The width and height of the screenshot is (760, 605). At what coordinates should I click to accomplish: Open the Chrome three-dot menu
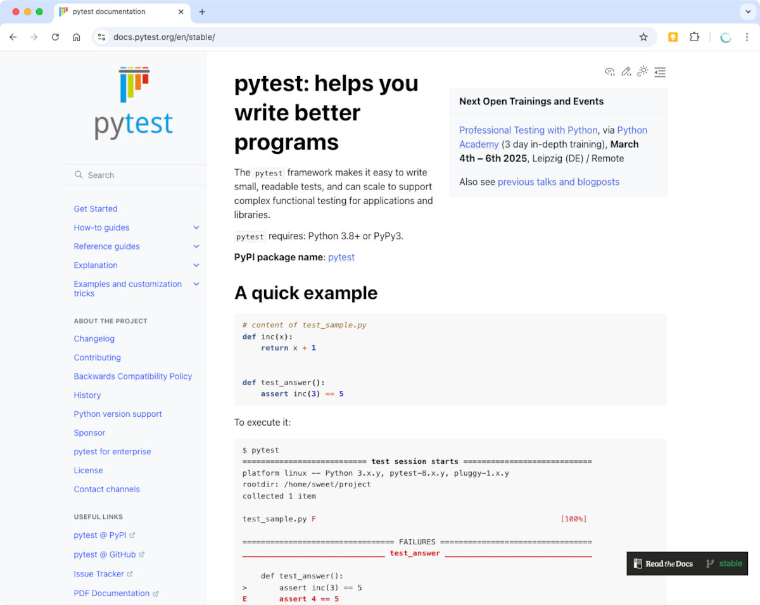(747, 37)
